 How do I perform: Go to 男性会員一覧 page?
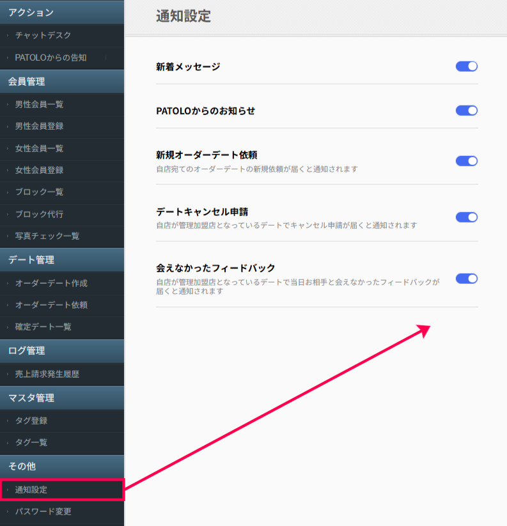pos(39,104)
